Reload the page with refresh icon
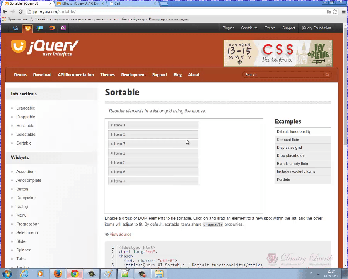Screen dimensions: 348x279 [20, 12]
